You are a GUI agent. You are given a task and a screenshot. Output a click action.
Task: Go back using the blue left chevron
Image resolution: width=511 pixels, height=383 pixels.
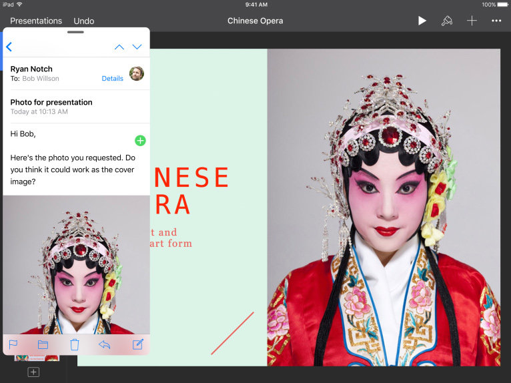(x=9, y=47)
